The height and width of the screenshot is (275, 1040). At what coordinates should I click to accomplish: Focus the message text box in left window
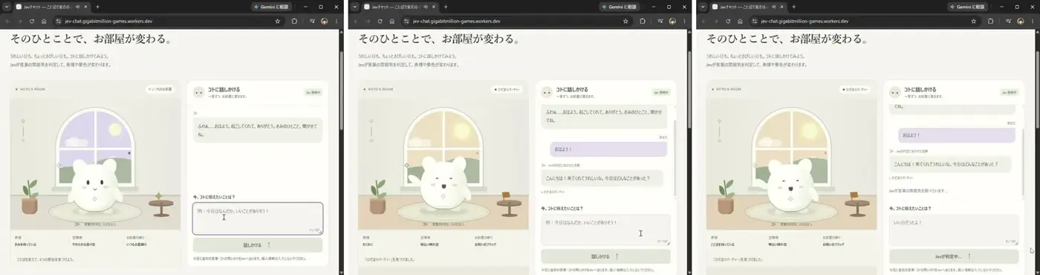(258, 219)
